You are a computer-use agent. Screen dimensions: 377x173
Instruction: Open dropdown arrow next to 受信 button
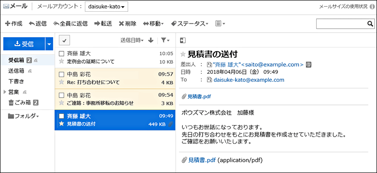(49, 44)
